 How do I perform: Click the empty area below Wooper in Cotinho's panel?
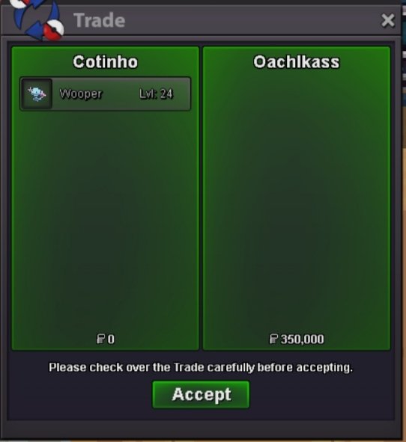pyautogui.click(x=106, y=220)
